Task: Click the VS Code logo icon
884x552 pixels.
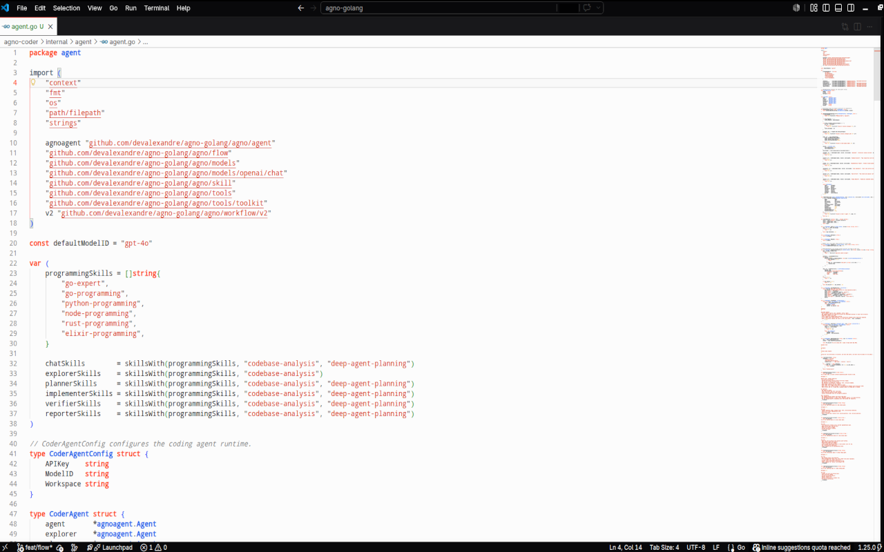Action: click(6, 8)
